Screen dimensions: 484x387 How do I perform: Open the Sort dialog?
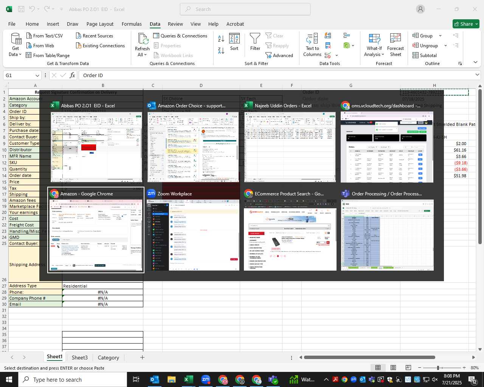(x=234, y=42)
